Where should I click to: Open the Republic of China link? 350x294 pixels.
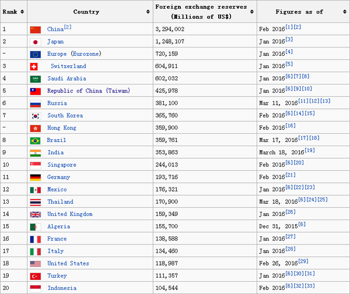point(75,91)
